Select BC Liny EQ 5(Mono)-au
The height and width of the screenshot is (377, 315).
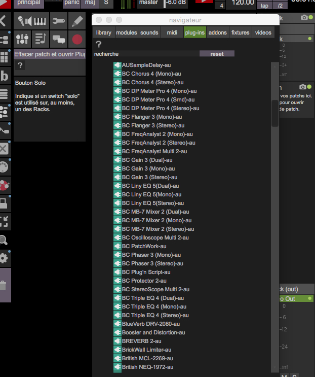(151, 194)
